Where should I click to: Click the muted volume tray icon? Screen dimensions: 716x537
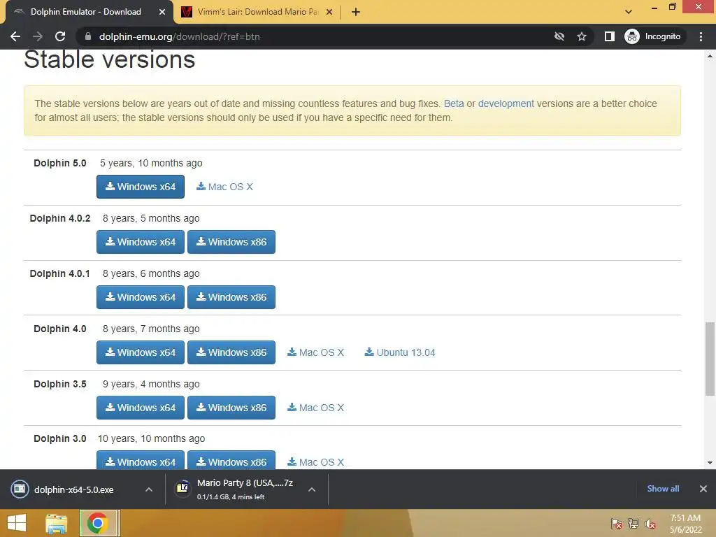[650, 524]
